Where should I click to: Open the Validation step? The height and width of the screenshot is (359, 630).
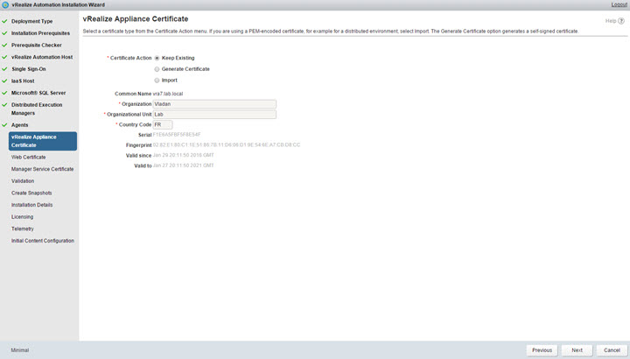(23, 181)
